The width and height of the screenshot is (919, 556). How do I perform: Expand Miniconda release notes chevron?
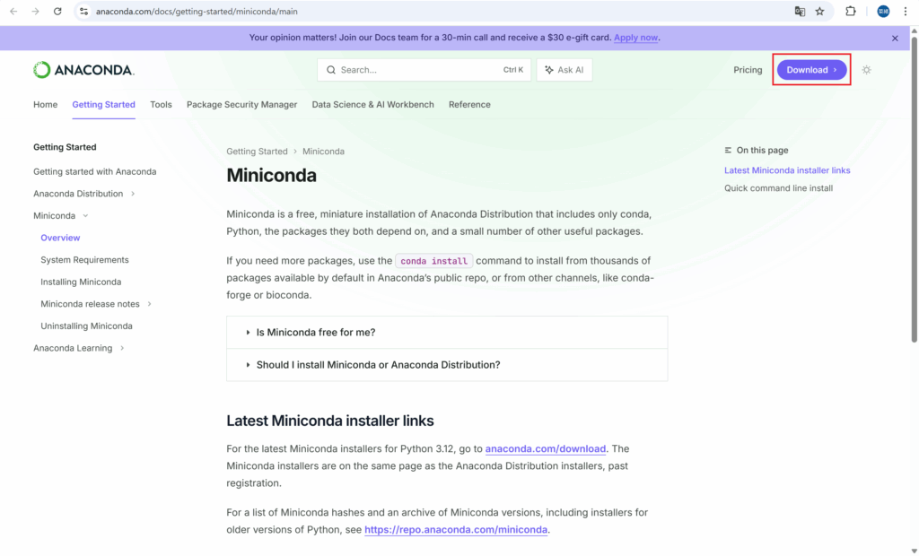click(150, 304)
